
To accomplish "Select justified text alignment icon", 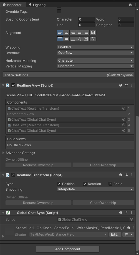I will point(80,32).
